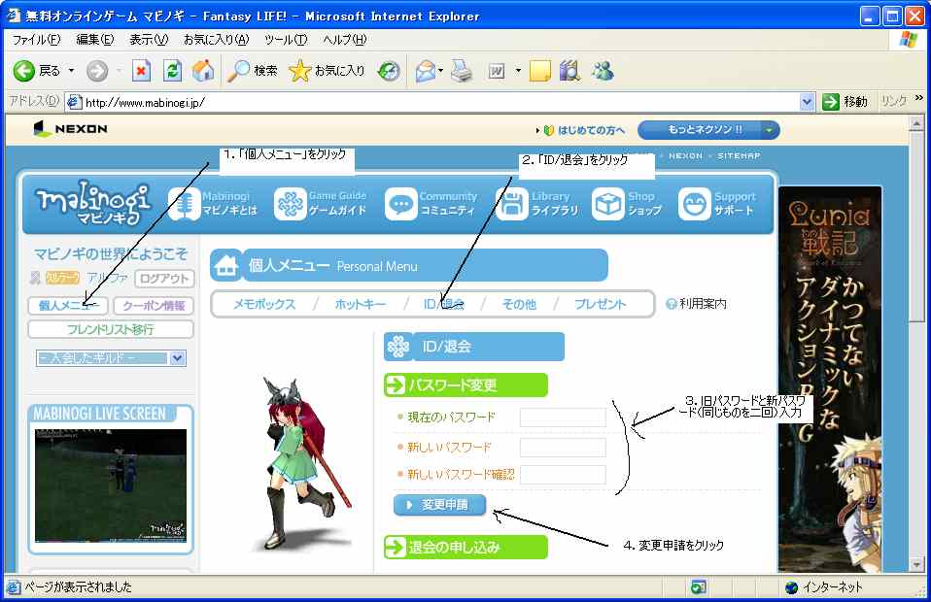The height and width of the screenshot is (602, 931).
Task: Open Community コミュニティ speech bubble icon
Action: pos(400,204)
